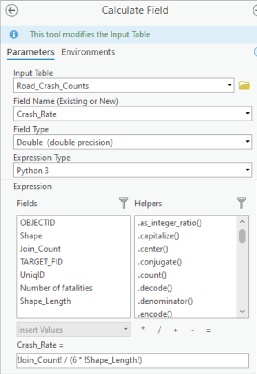The height and width of the screenshot is (374, 257).
Task: Switch to the Parameters tab
Action: (30, 52)
